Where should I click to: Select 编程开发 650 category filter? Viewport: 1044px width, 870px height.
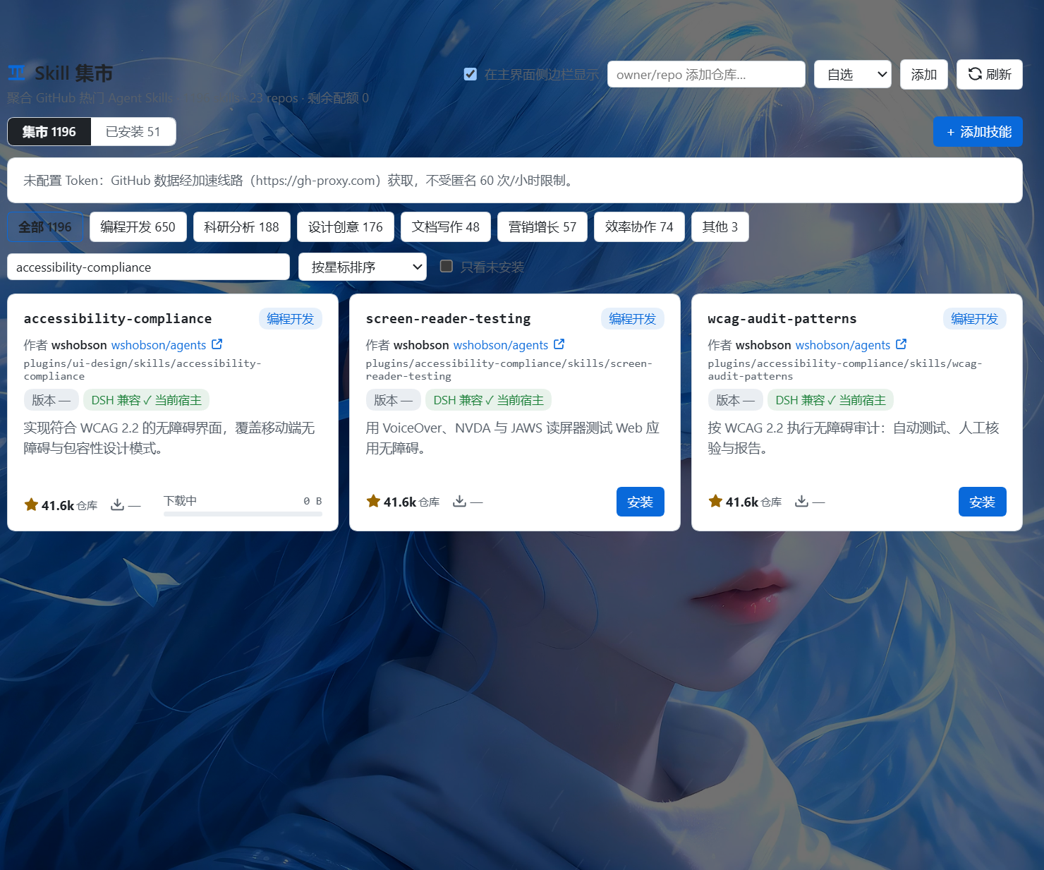pyautogui.click(x=138, y=227)
